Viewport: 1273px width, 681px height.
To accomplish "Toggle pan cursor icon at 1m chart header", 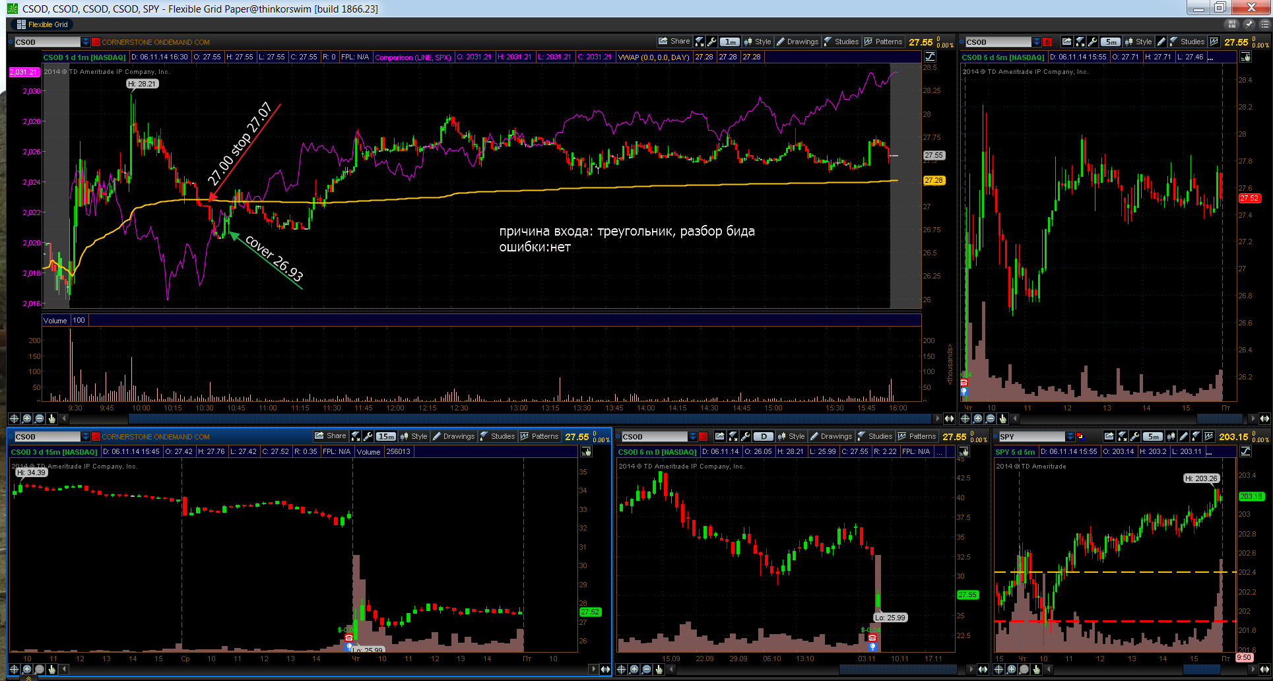I will coord(930,57).
